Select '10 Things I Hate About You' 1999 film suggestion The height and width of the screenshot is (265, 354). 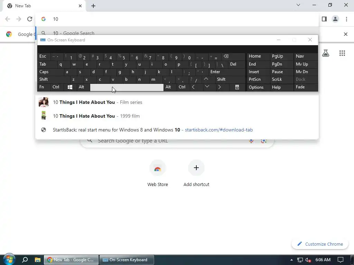(x=177, y=116)
